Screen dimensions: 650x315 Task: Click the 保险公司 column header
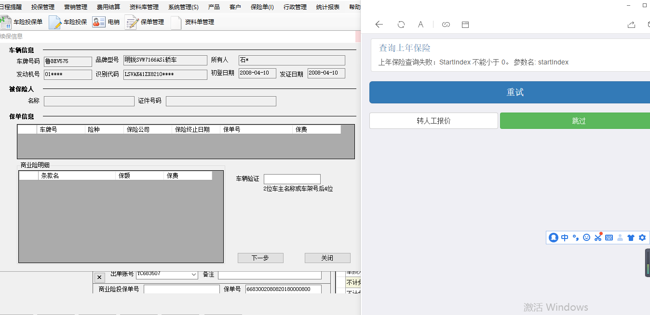[x=148, y=129]
